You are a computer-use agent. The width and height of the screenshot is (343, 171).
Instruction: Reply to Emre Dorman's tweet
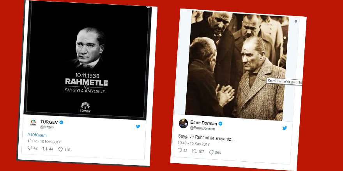pos(180,150)
